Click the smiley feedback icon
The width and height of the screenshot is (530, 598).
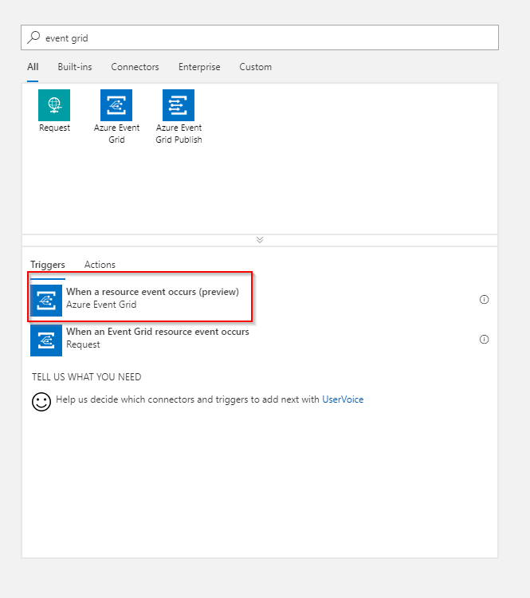pos(41,402)
